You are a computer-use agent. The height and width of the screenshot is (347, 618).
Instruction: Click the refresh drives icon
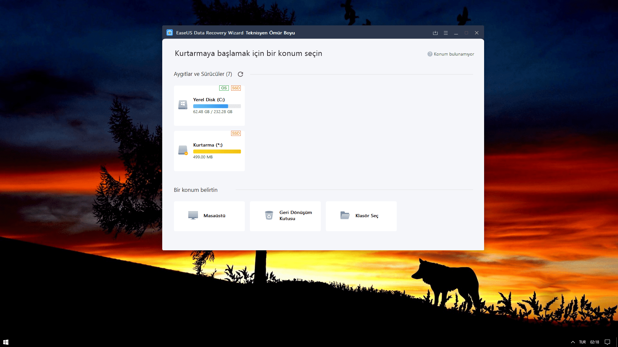point(240,74)
